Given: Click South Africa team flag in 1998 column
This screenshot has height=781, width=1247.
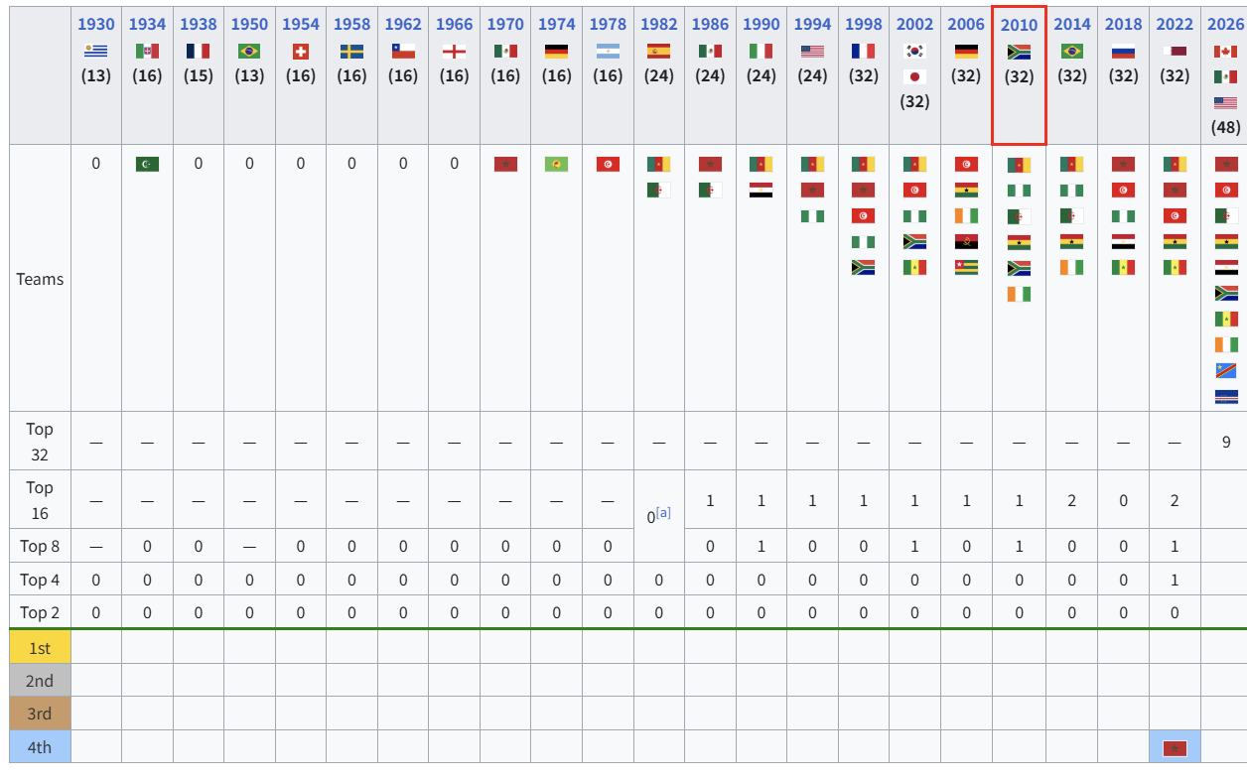Looking at the screenshot, I should (864, 267).
